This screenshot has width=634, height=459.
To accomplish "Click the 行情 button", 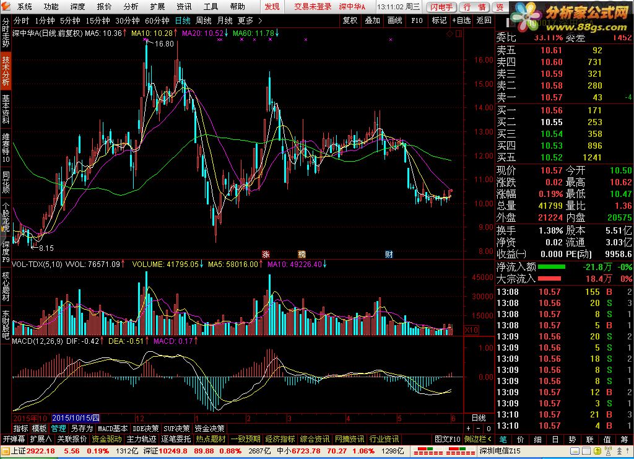I will click(474, 7).
